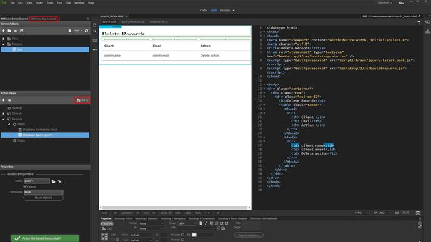Viewport: 431px width, 242px height.
Task: Click the filter related files icon
Action: 419,22
